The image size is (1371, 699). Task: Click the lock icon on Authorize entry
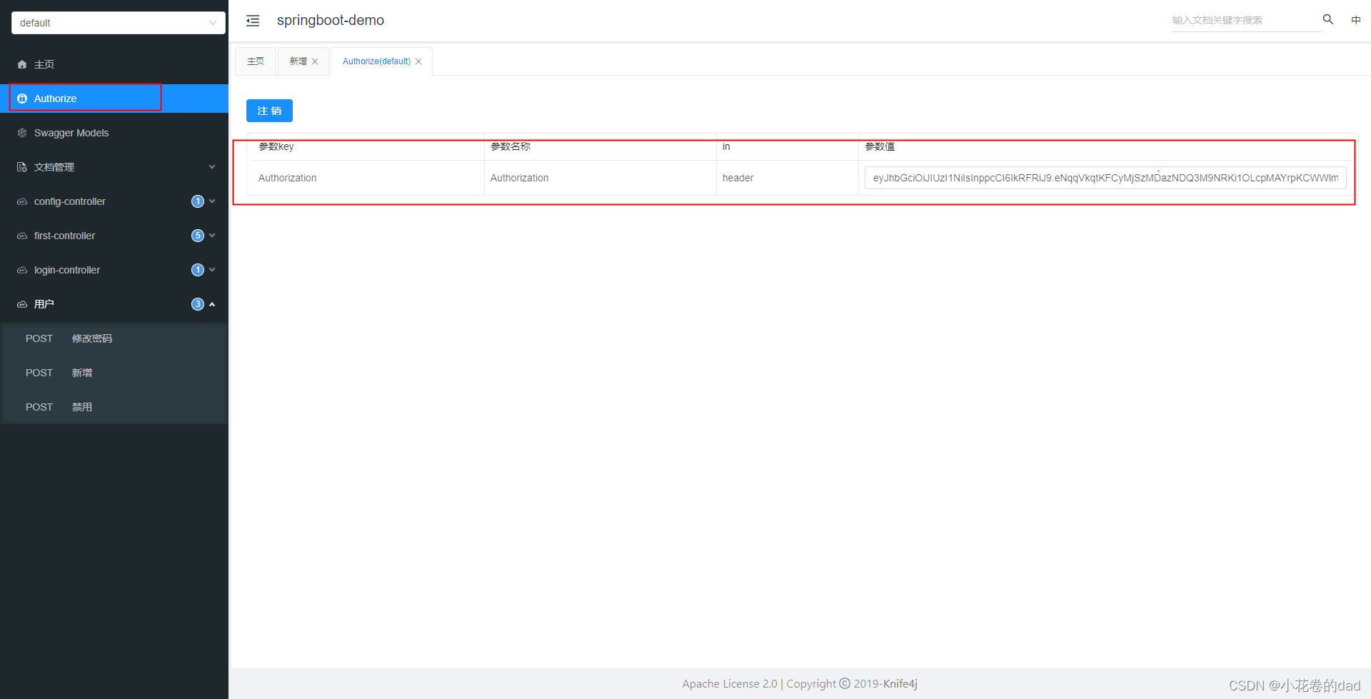(22, 99)
